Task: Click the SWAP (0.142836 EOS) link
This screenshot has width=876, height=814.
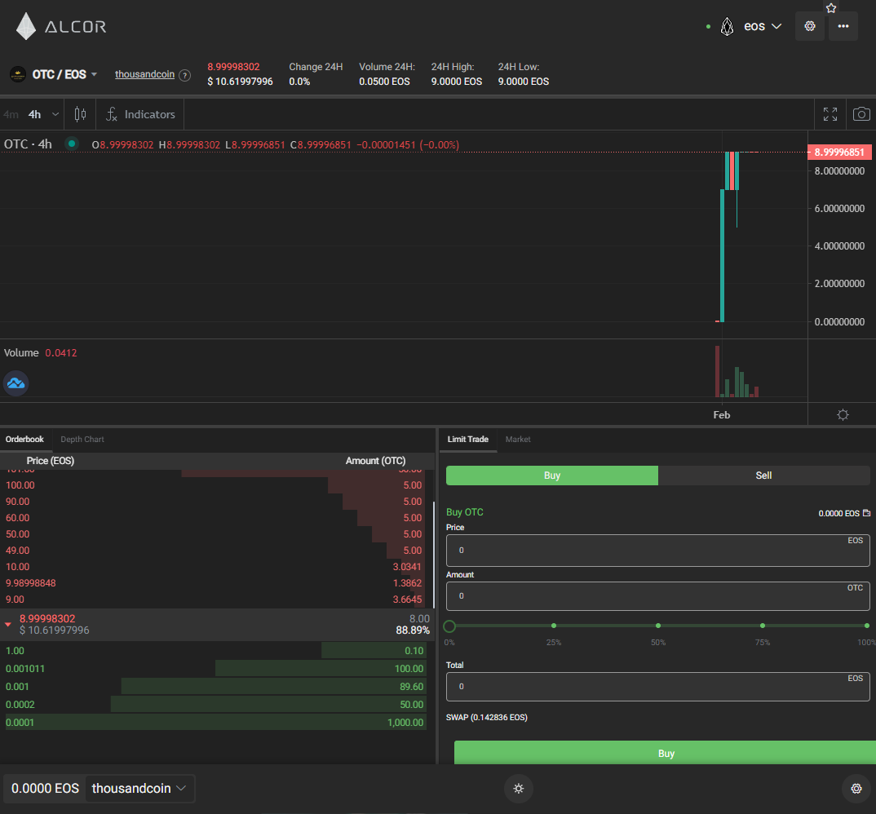Action: click(x=487, y=718)
